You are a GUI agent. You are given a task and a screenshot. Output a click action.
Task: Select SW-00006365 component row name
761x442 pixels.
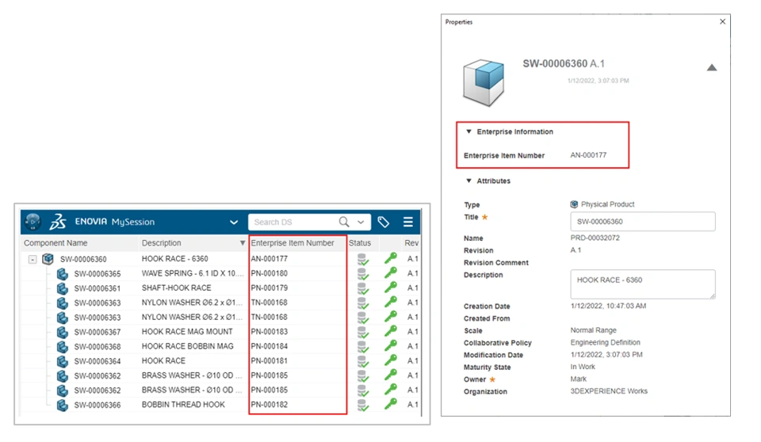pos(97,274)
